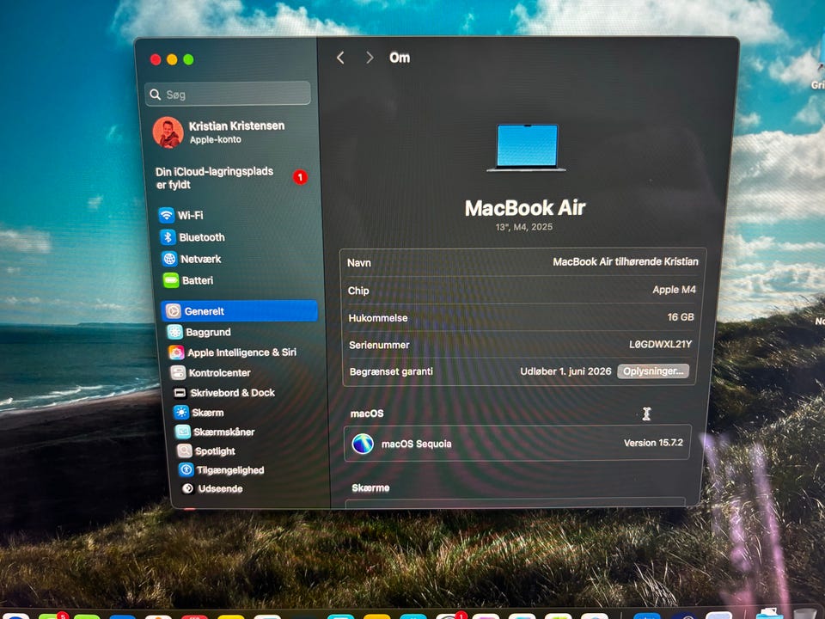Image resolution: width=825 pixels, height=619 pixels.
Task: Click the Generelt gear icon
Action: [x=173, y=311]
